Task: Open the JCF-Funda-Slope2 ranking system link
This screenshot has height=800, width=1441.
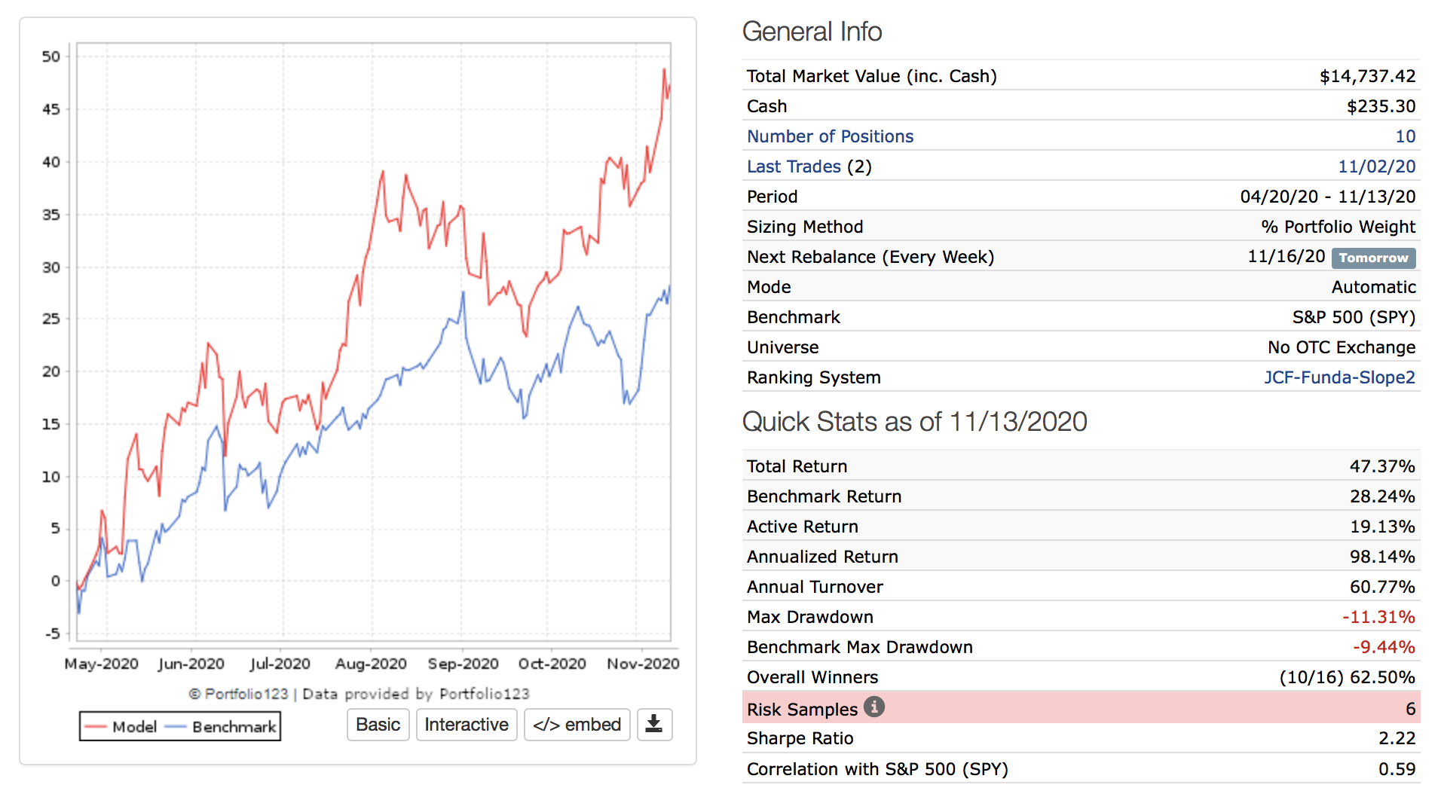Action: (x=1339, y=377)
